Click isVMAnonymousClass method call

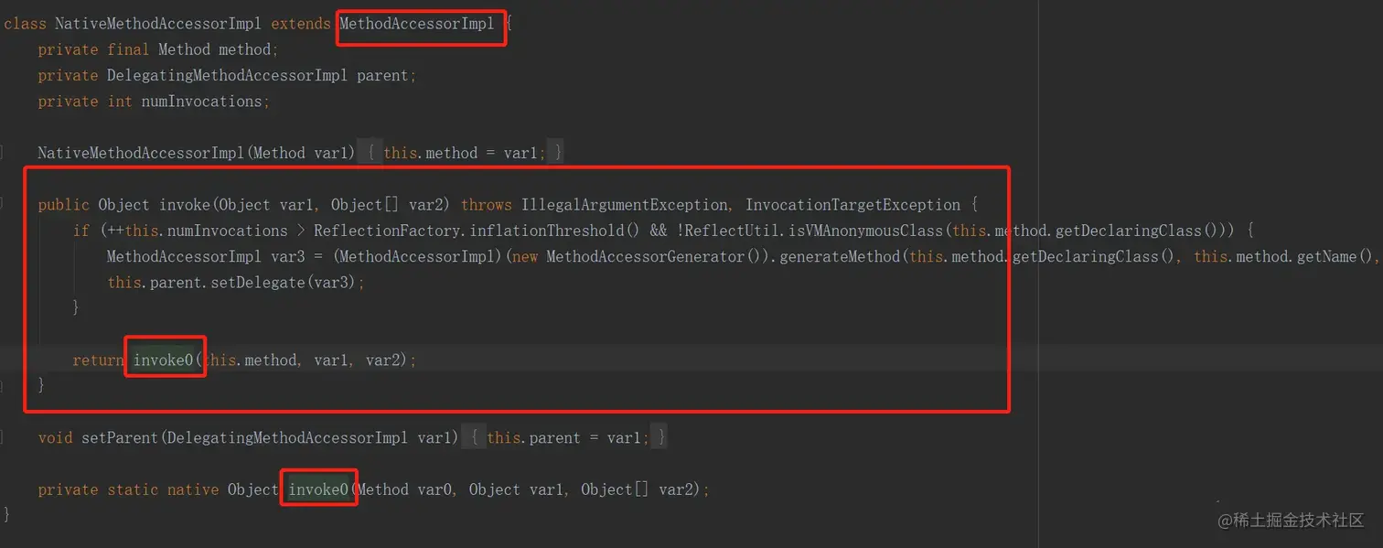(x=865, y=231)
